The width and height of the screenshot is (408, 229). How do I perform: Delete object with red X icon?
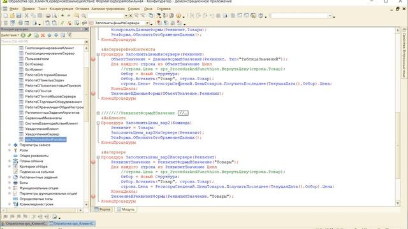43,35
